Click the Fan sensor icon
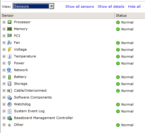The height and width of the screenshot is (133, 145). pyautogui.click(x=10, y=43)
